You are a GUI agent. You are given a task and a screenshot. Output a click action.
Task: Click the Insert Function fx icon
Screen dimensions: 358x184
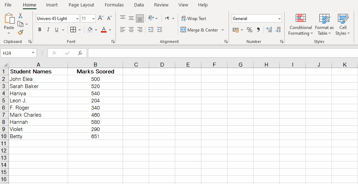click(x=80, y=53)
